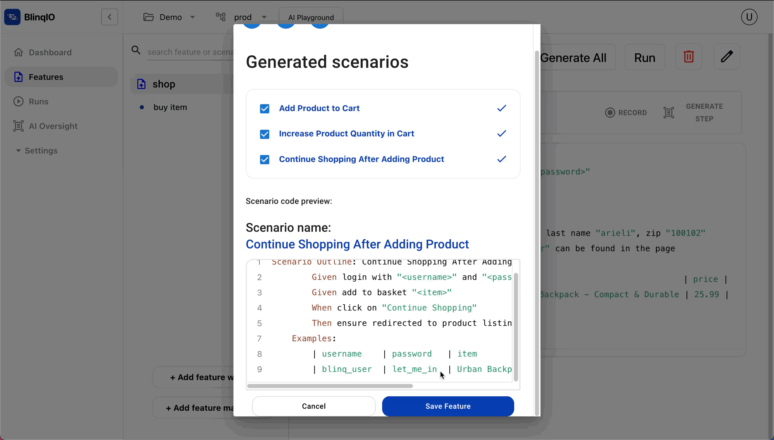Click the let_me_in password value
Viewport: 774px width, 440px height.
414,369
